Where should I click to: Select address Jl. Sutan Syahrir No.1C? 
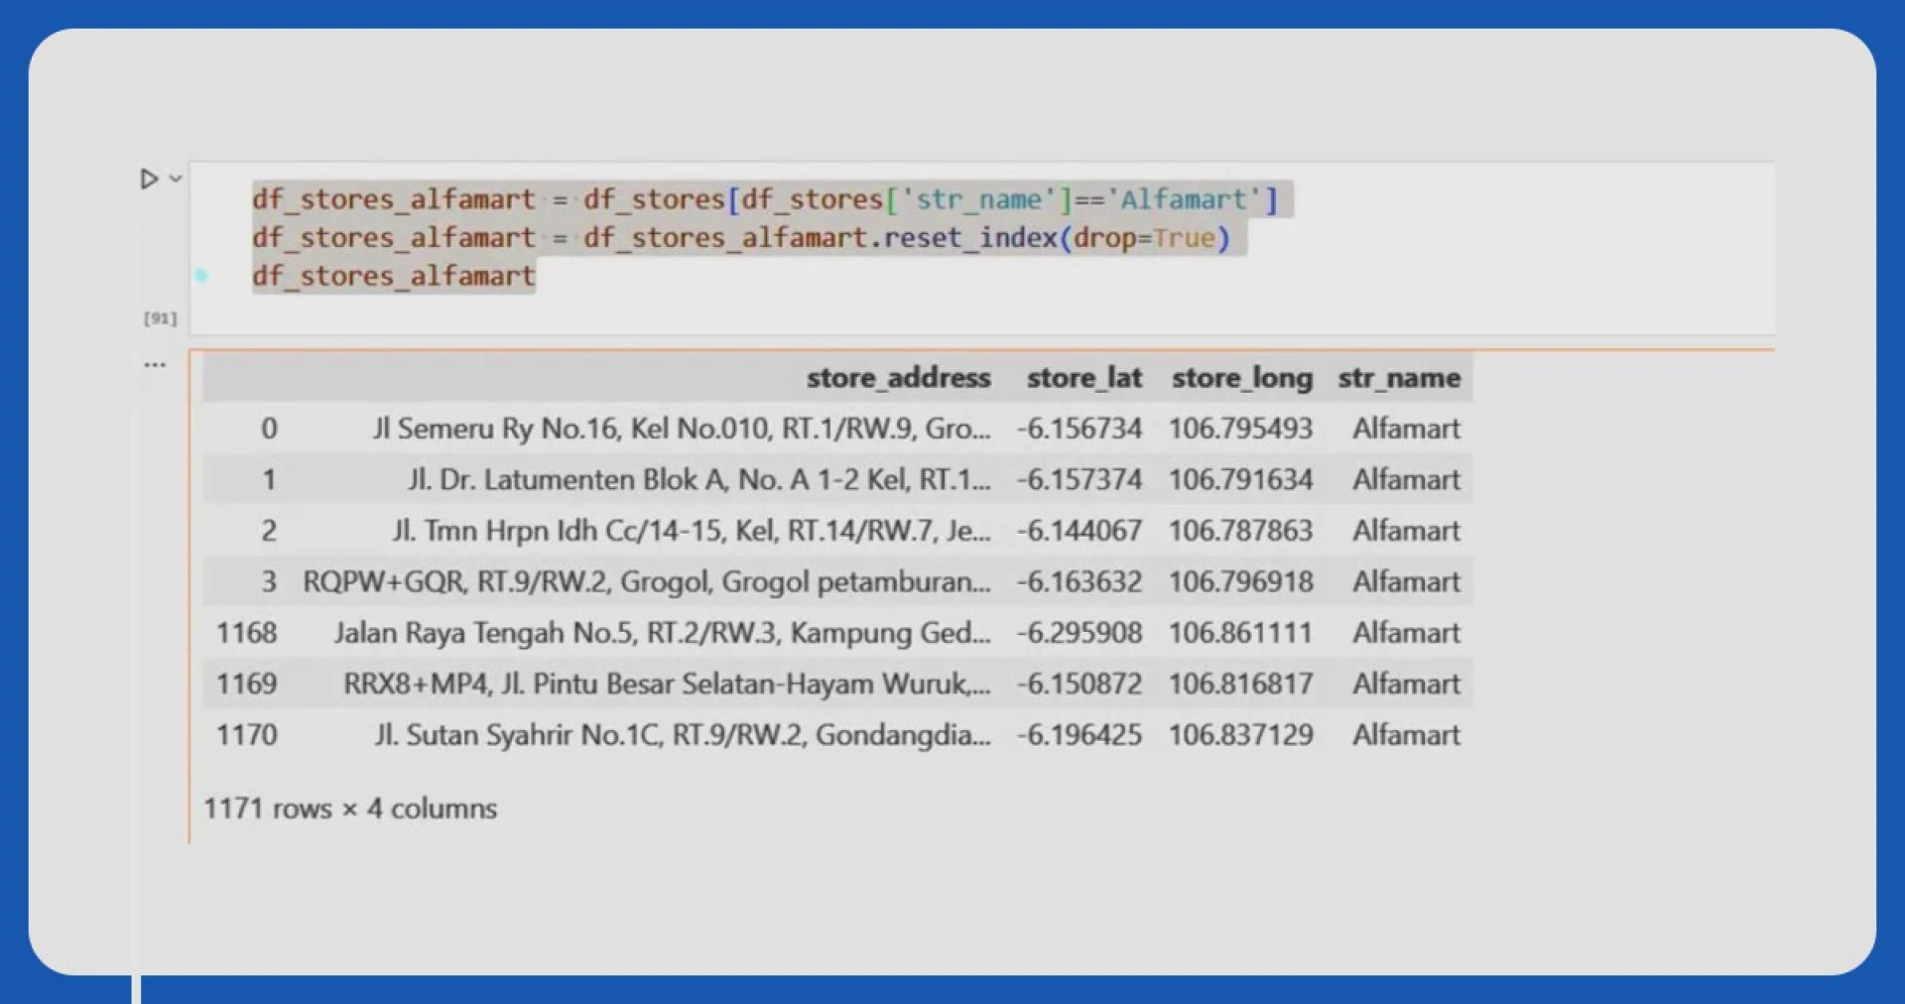pos(683,735)
